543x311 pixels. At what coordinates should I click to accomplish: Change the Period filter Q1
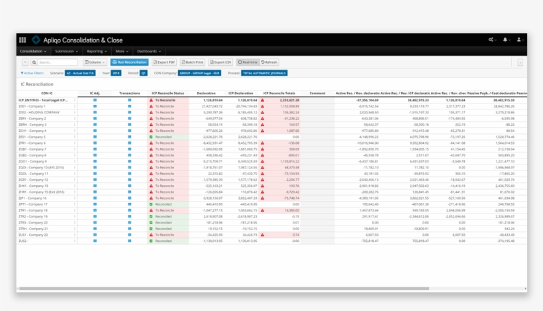(144, 73)
